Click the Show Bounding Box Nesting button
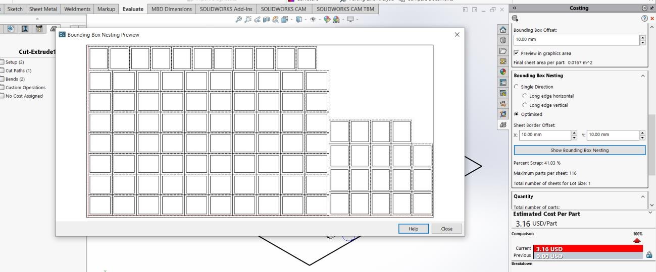Screen dimensions: 656x272 coord(579,150)
